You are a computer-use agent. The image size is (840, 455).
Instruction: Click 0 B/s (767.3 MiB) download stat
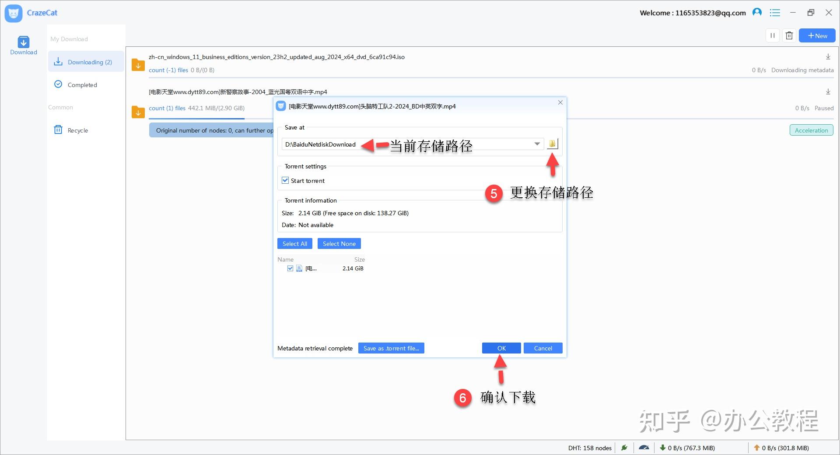[x=691, y=448]
